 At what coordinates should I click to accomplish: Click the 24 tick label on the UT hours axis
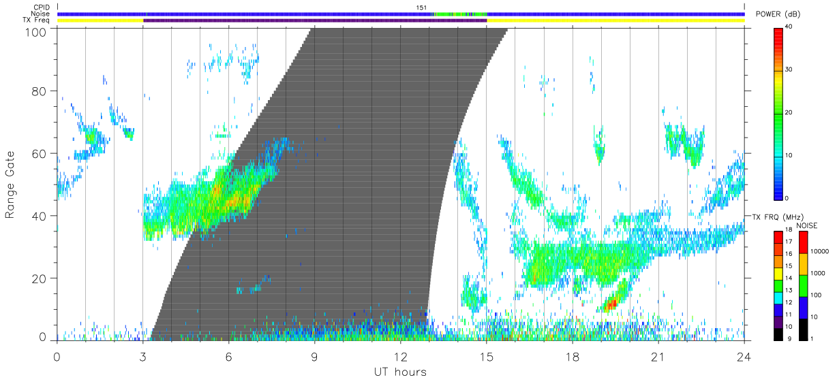click(x=744, y=356)
